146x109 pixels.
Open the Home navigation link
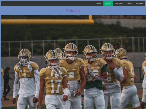coord(99,3)
